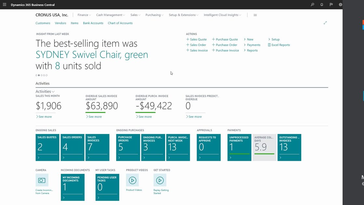Screen dimensions: 364x205
Task: Click the plus icon beside Sales Invoice
Action: point(188,50)
